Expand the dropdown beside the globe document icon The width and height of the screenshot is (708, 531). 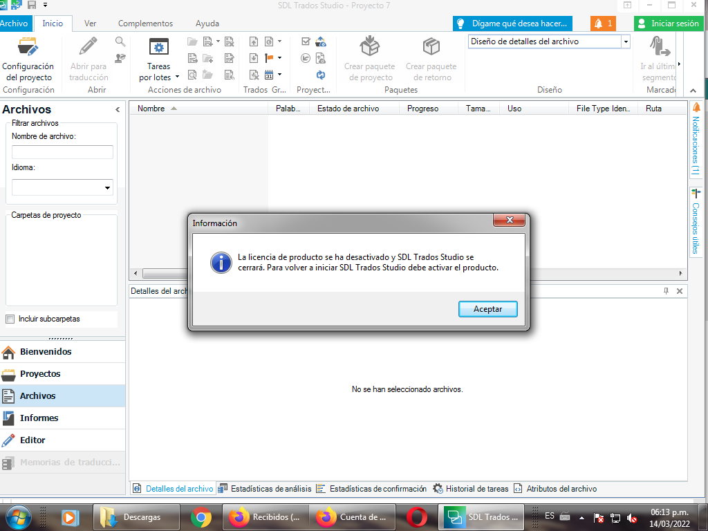[279, 41]
